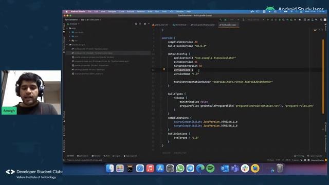Open the Navigate menu

click(112, 11)
